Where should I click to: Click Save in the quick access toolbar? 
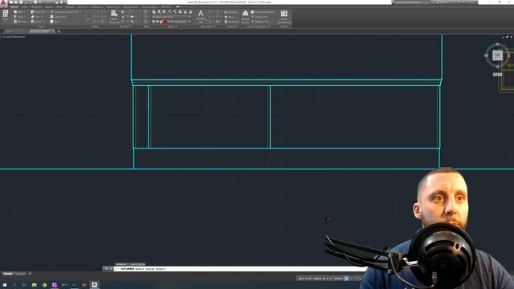21,2
